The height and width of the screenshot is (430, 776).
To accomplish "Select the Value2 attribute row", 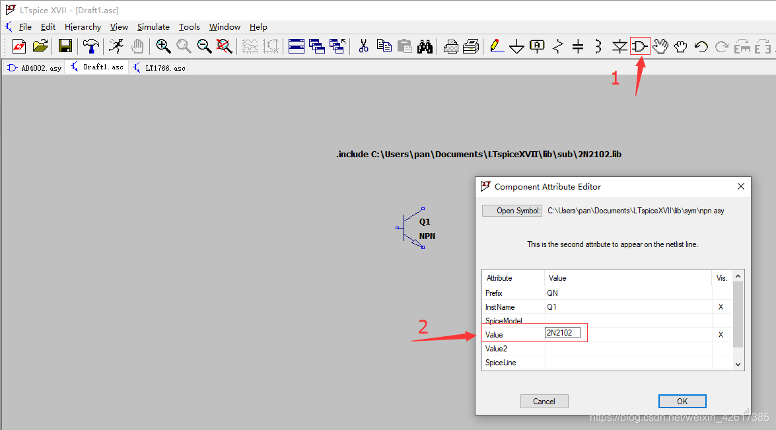I will pos(607,348).
